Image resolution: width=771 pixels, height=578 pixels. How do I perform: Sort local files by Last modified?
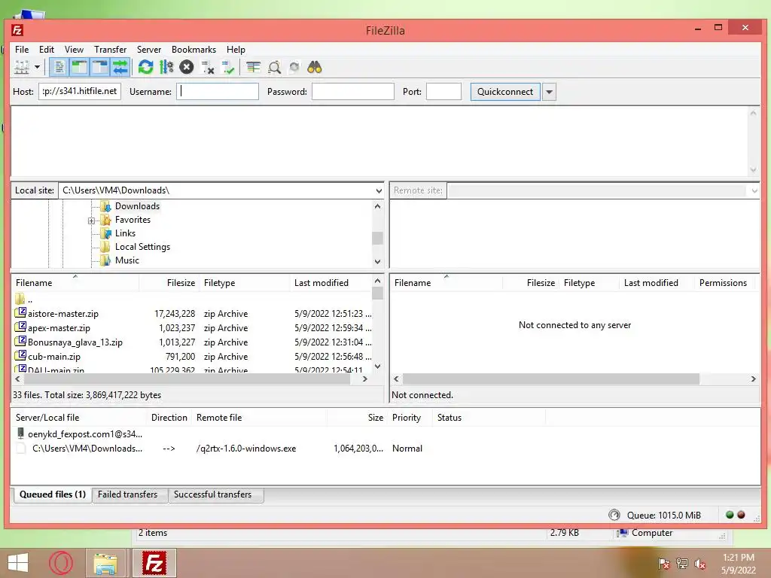coord(331,283)
